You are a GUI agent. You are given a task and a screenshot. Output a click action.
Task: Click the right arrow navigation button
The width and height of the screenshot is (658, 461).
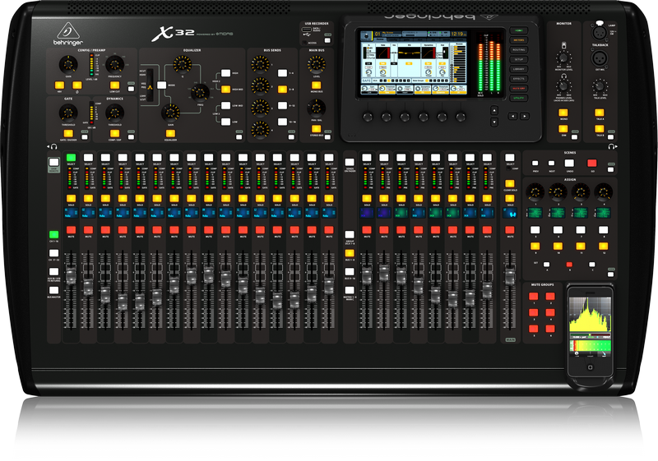525,116
